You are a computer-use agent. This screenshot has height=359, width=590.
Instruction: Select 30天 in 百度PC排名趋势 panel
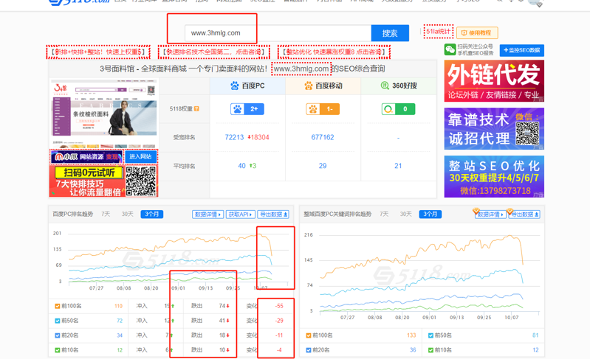click(128, 214)
